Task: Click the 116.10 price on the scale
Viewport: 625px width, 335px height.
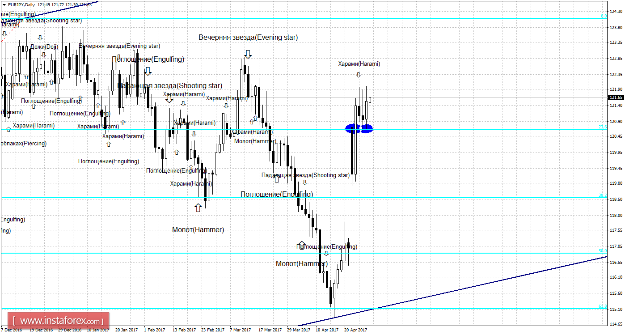Action: pyautogui.click(x=616, y=278)
